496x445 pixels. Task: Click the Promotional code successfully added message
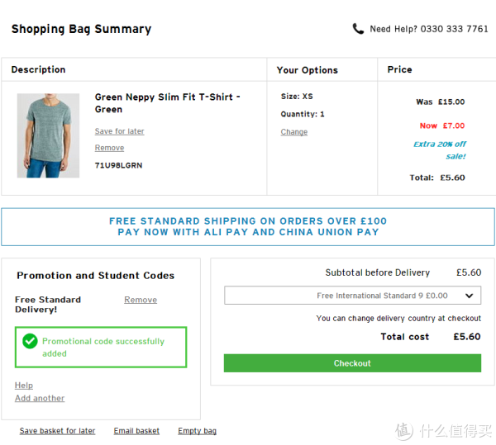(x=103, y=347)
